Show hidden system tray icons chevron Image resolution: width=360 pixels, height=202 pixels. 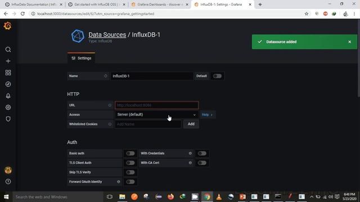click(x=312, y=197)
